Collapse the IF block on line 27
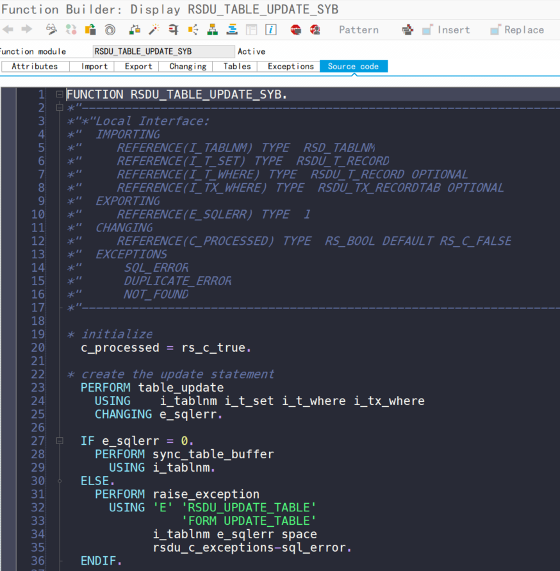Screen dimensions: 560x571 click(60, 441)
